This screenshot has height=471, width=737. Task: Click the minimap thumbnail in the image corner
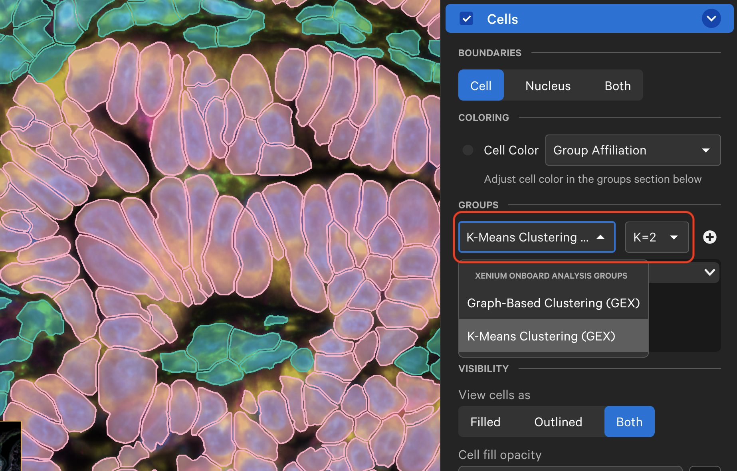pos(10,446)
